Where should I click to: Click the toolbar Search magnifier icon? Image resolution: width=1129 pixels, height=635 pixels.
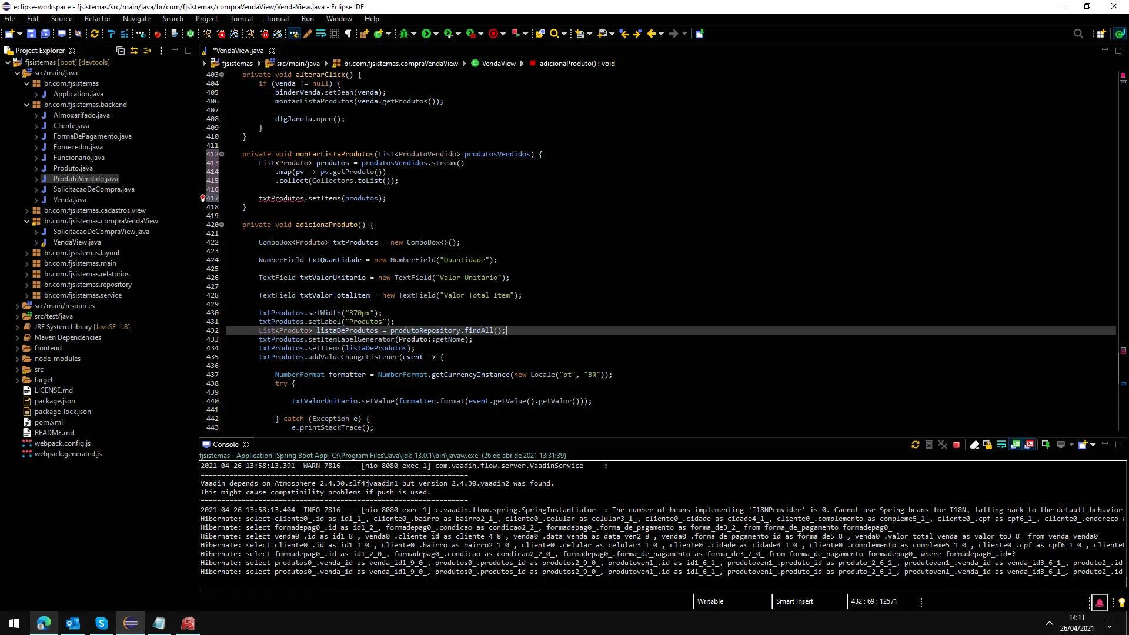pos(554,34)
